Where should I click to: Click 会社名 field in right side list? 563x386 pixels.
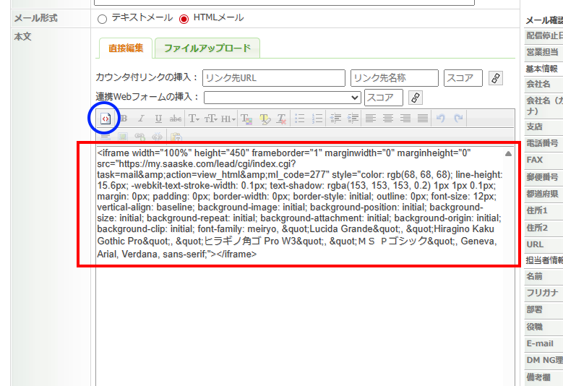tap(538, 85)
